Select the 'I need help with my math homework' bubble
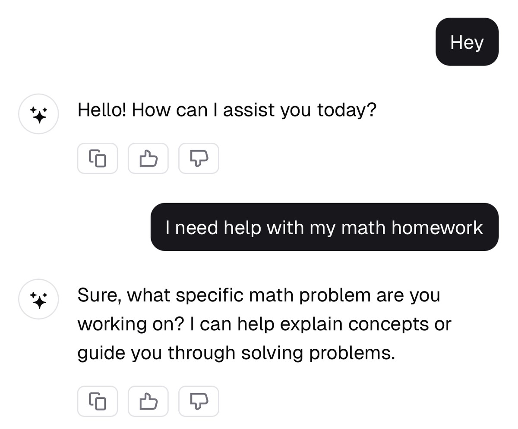The image size is (518, 429). (x=325, y=227)
